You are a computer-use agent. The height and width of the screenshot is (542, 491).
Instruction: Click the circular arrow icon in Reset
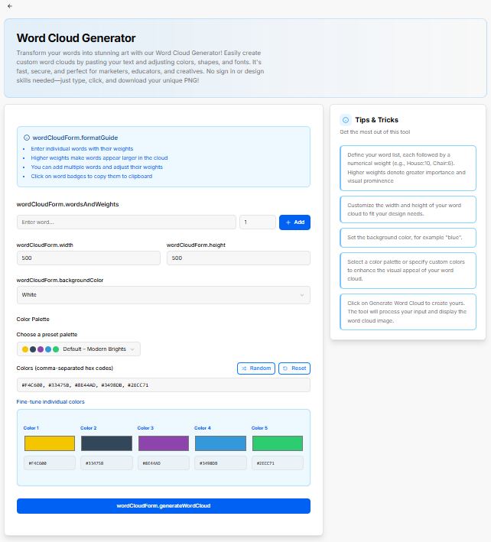(x=285, y=368)
